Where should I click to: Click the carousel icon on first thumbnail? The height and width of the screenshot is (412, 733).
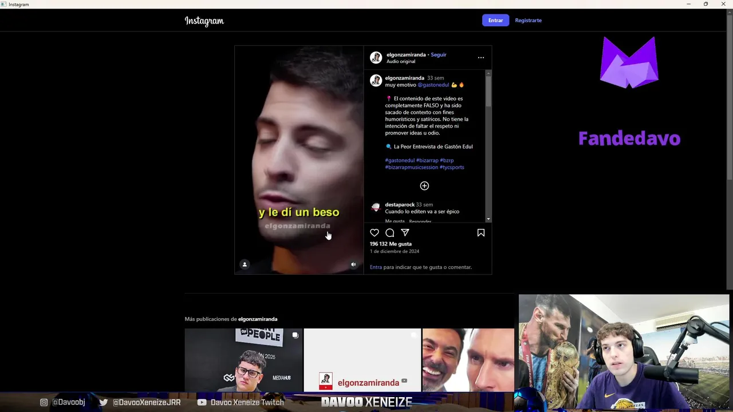(x=295, y=335)
